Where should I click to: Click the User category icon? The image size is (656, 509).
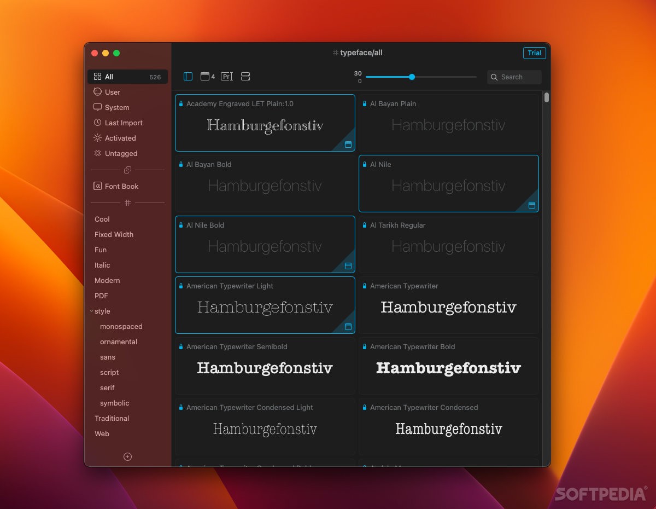point(97,92)
